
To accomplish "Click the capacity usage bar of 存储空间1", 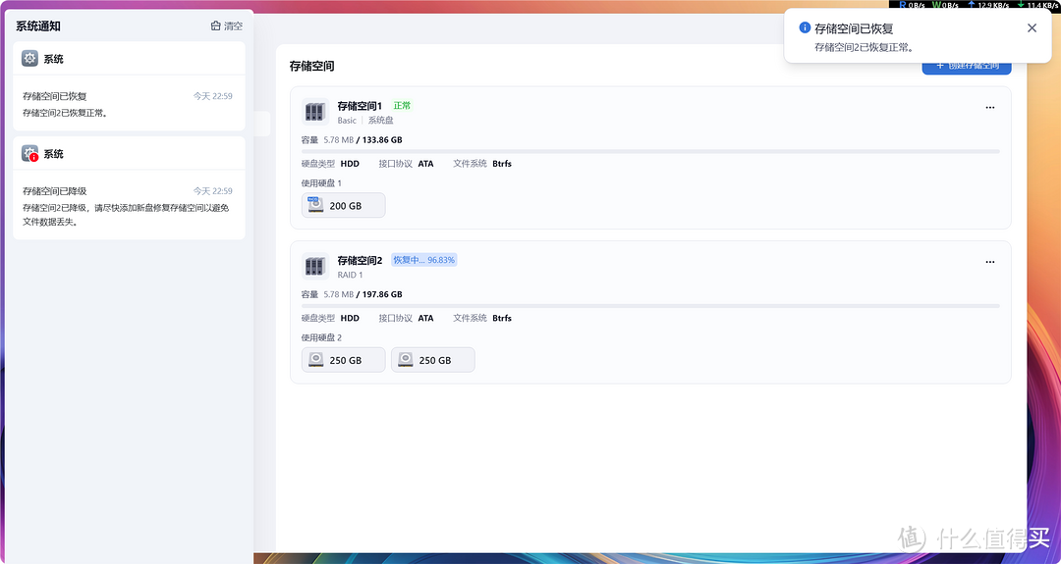I will (x=650, y=152).
